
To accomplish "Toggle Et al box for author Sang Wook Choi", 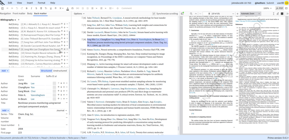I will (54, 91).
